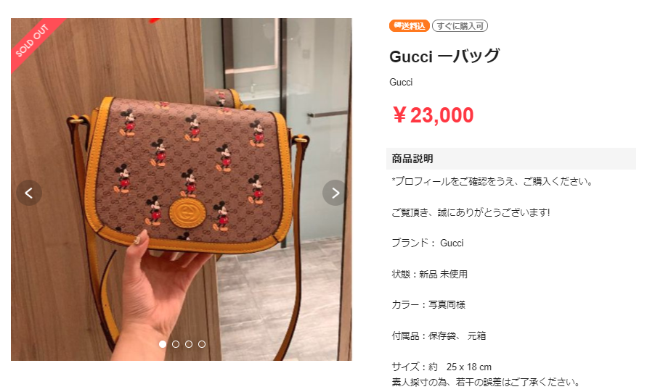Click the ブランド: Gucci description line
Image resolution: width=647 pixels, height=392 pixels.
[428, 243]
